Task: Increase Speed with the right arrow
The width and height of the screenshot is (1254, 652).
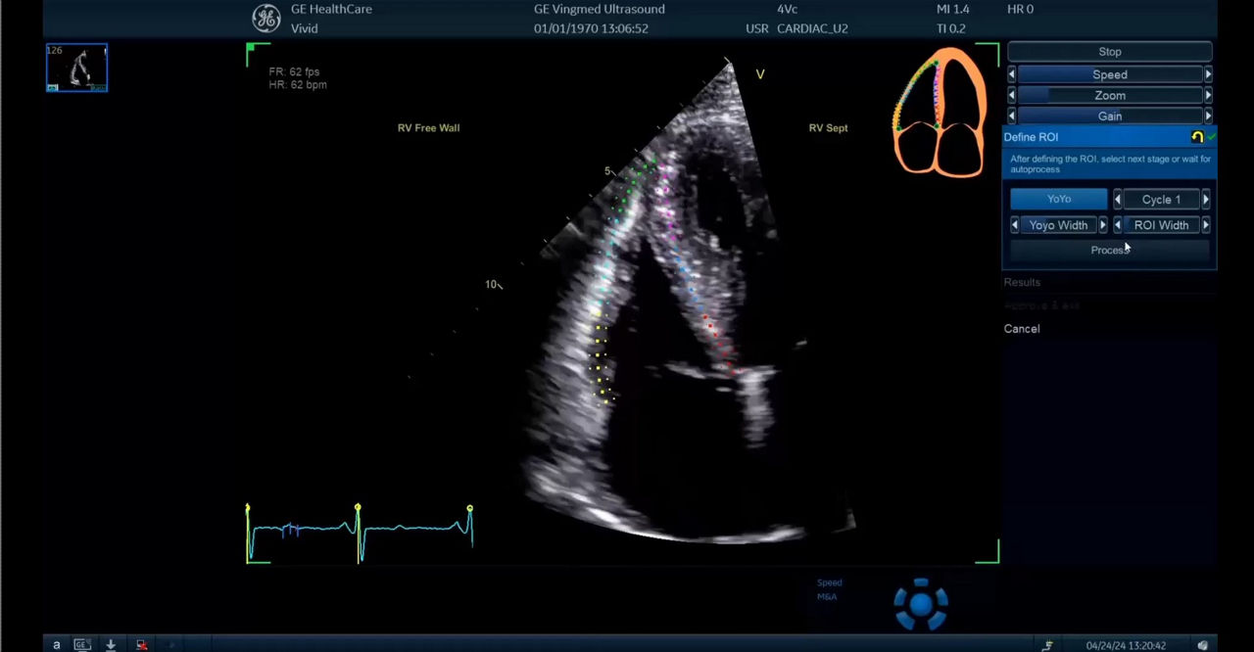Action: [1208, 74]
